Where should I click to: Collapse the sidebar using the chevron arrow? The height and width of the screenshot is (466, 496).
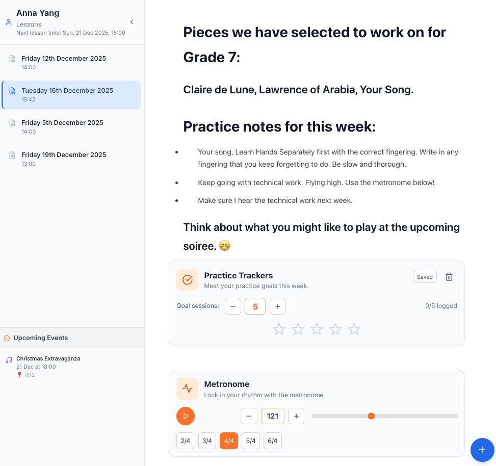coord(132,22)
